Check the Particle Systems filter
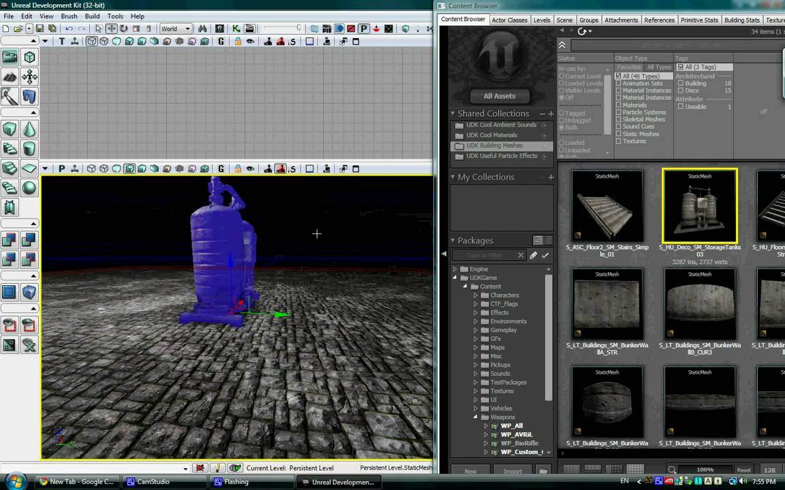785x490 pixels. pos(618,112)
